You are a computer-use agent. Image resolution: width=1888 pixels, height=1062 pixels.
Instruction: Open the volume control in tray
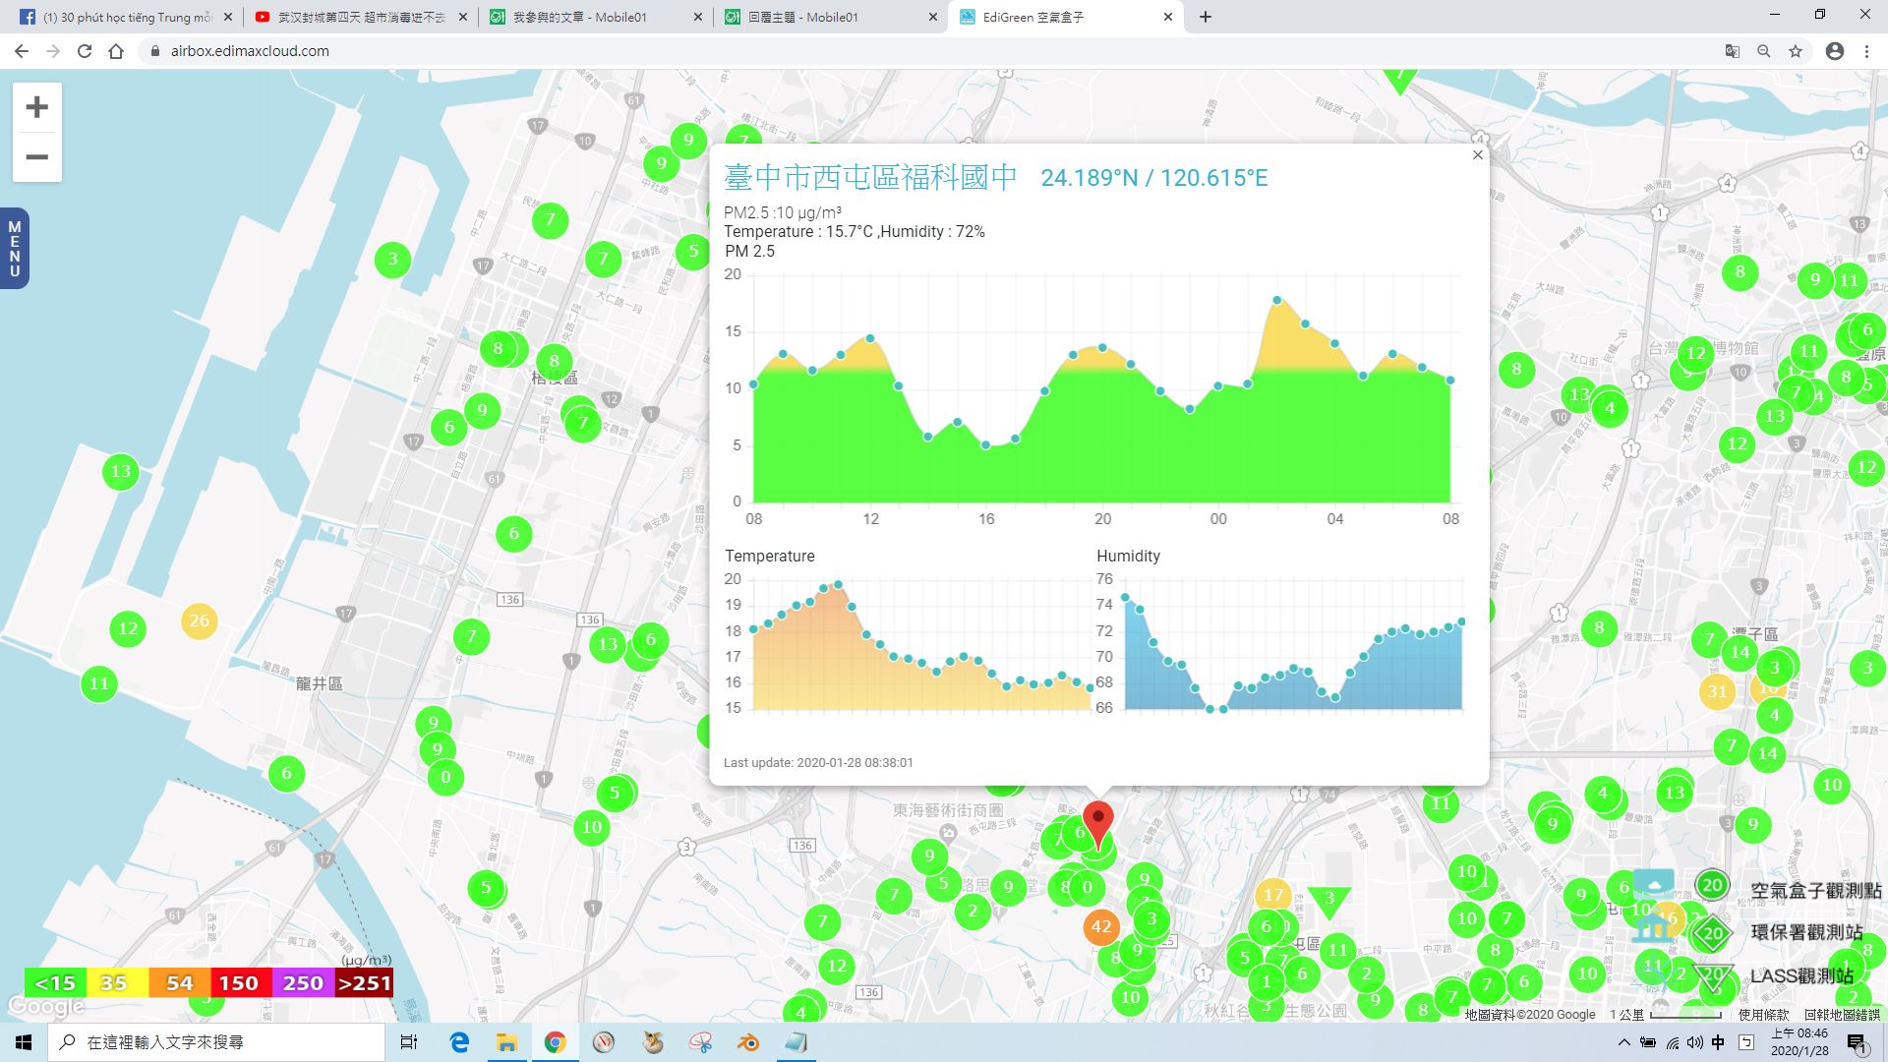tap(1694, 1042)
